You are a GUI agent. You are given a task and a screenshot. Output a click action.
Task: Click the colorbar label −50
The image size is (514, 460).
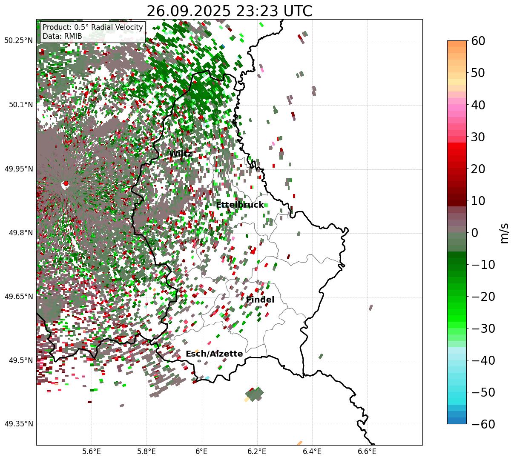(483, 392)
